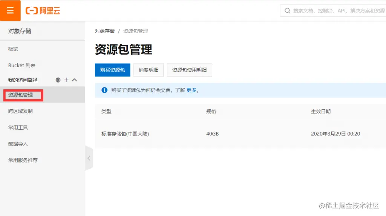386x216 pixels.
Task: Click the 生效日期 column header
Action: 321,111
